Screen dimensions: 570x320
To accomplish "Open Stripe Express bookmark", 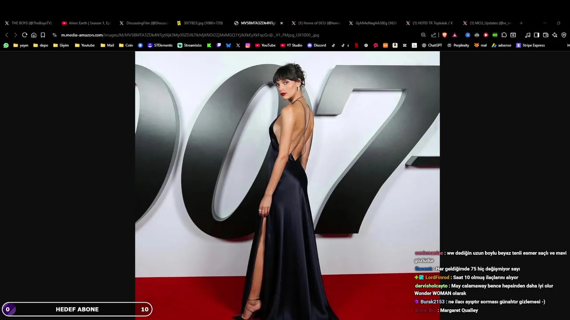I will [530, 45].
